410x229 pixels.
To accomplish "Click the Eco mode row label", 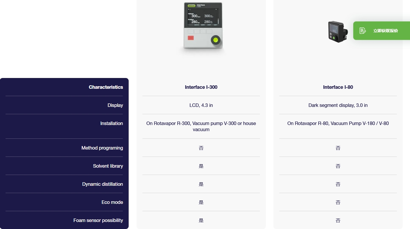I will 112,202.
